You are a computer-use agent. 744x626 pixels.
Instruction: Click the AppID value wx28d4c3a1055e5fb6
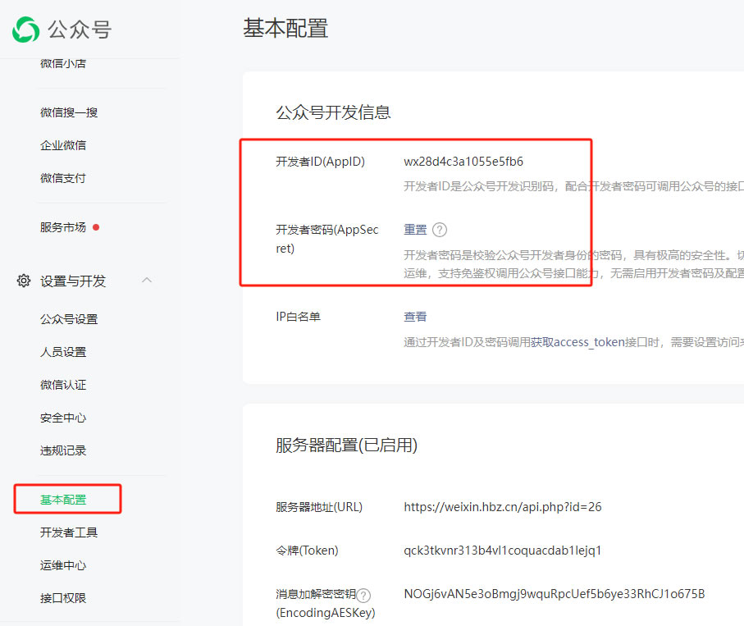(463, 162)
